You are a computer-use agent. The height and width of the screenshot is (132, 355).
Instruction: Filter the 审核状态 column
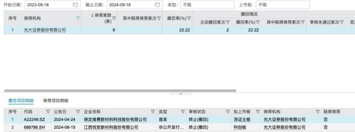[x=228, y=112]
